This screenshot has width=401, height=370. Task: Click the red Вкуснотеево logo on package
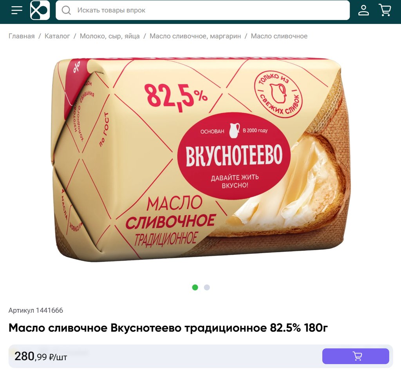point(234,156)
